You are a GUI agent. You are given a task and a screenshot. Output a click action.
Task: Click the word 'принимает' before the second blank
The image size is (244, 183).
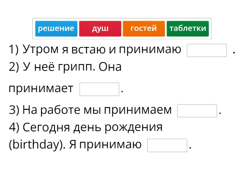41,89
